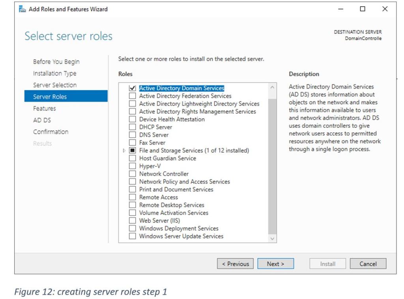Viewport: 404px width, 299px height.
Task: Open the Confirmation step
Action: coord(50,132)
